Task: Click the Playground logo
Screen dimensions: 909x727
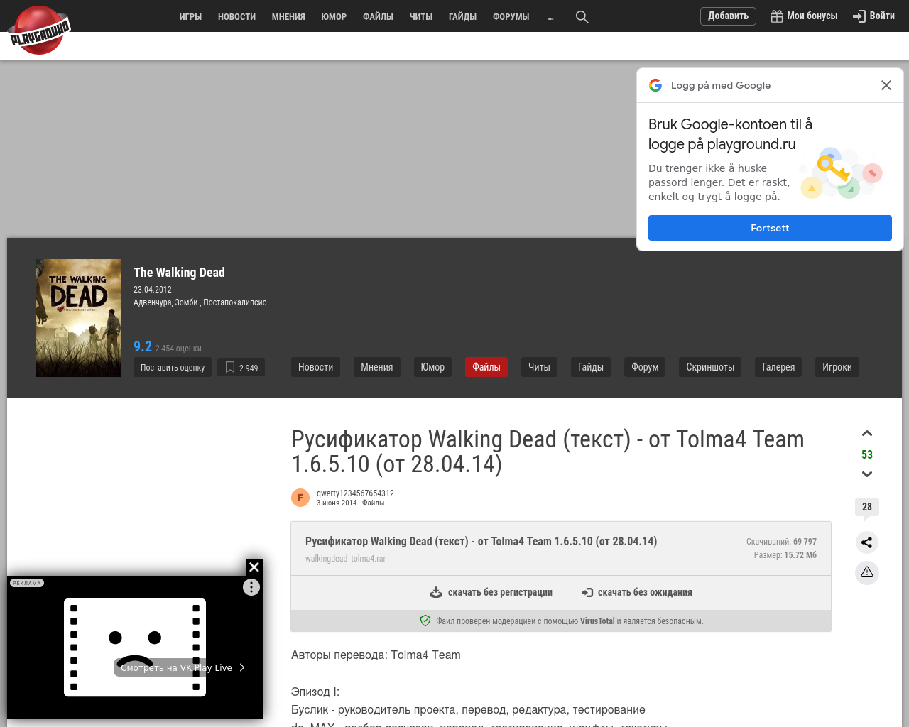Action: point(39,30)
